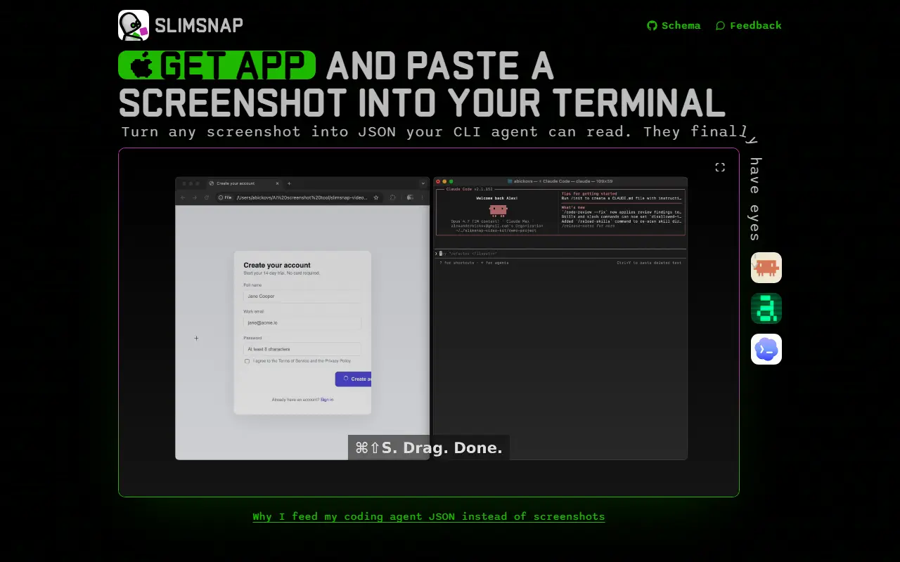Click the 'SCREENSHOT INTO YOUR TERMINAL' headline
The height and width of the screenshot is (562, 900).
pos(422,103)
